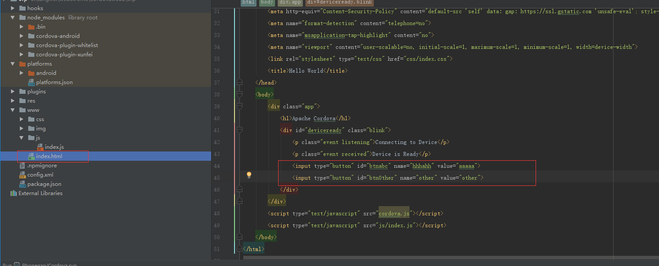Select the div.app breadcrumb
This screenshot has width=659, height=266.
[290, 2]
